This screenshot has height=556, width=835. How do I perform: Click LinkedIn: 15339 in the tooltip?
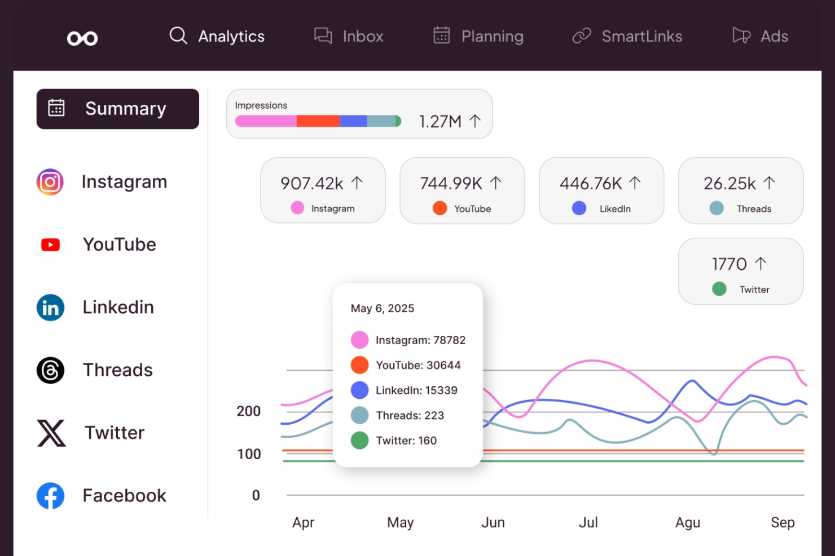click(x=416, y=390)
